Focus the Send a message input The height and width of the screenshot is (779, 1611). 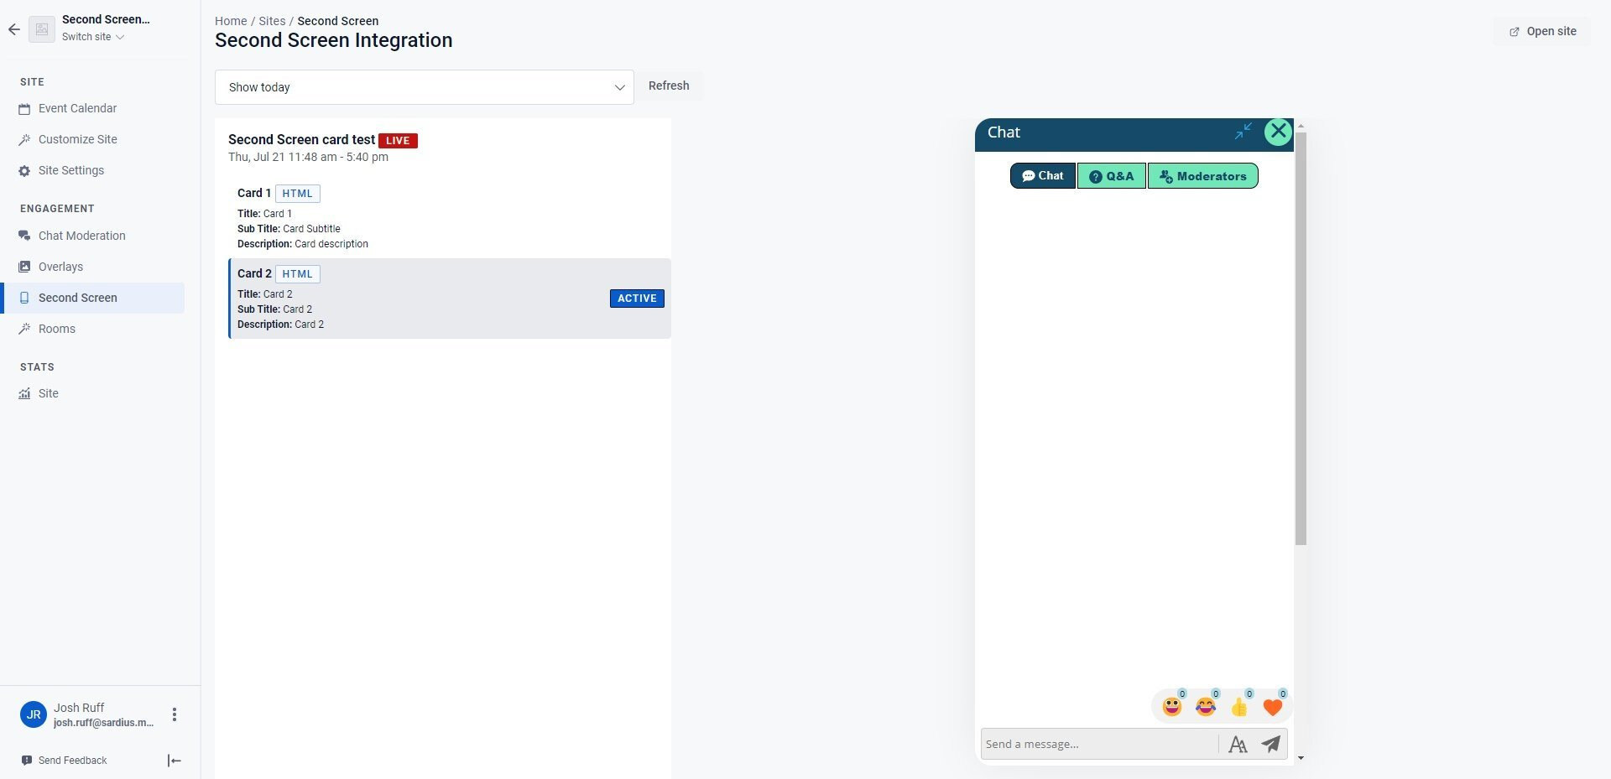click(x=1099, y=744)
